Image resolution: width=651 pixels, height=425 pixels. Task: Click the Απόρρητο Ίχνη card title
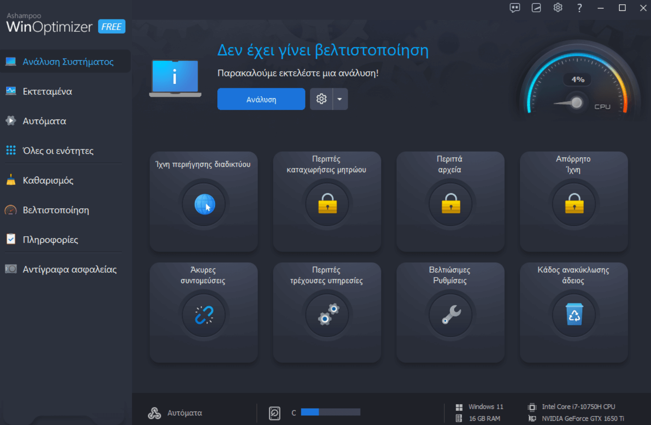(x=573, y=164)
